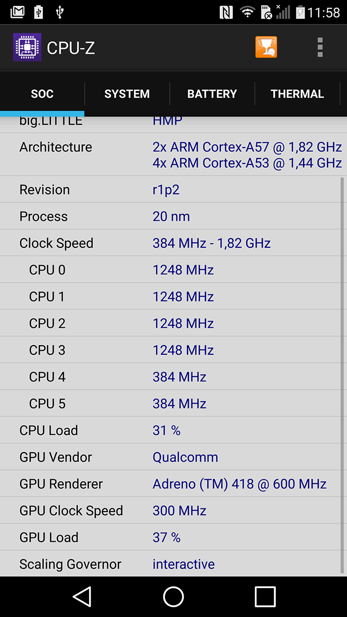
Task: Open the THERMAL tab
Action: click(x=297, y=94)
